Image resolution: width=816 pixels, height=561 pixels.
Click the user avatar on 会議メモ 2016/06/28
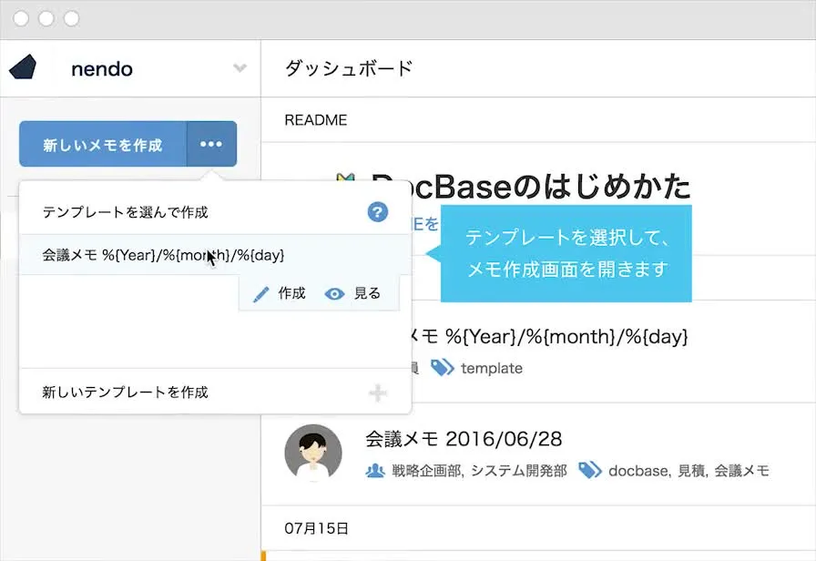[313, 453]
